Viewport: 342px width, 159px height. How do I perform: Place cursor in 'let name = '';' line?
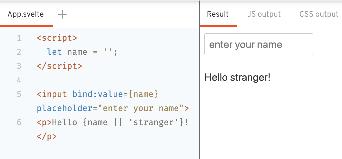coord(82,52)
